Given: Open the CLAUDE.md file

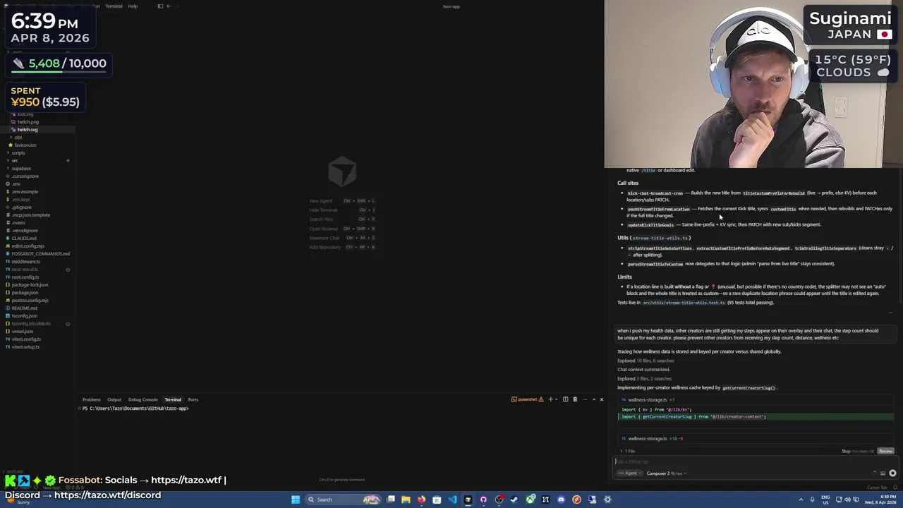Looking at the screenshot, I should [24, 238].
